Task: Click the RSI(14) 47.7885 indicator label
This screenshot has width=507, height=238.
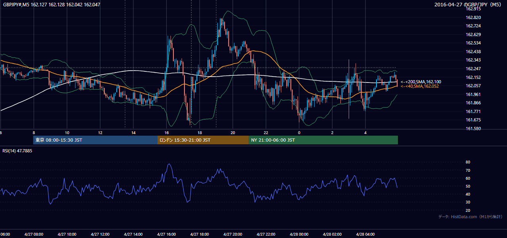Action: tap(17, 151)
